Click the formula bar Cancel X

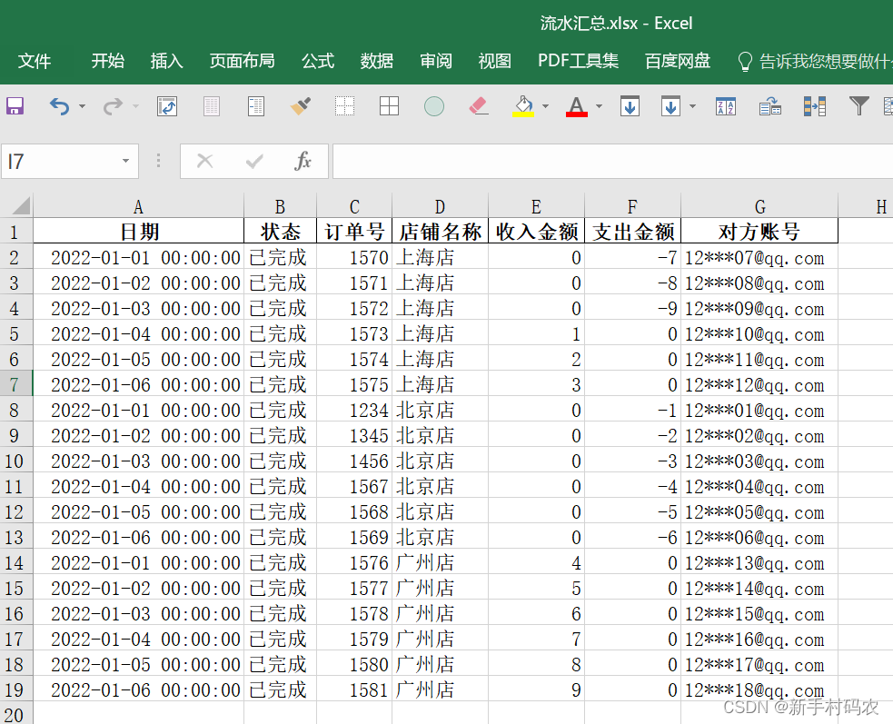tap(204, 161)
